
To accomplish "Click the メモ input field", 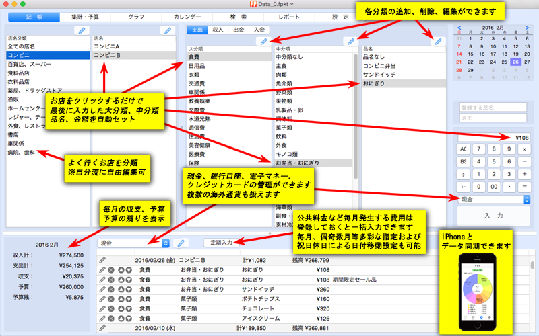I will (x=493, y=118).
